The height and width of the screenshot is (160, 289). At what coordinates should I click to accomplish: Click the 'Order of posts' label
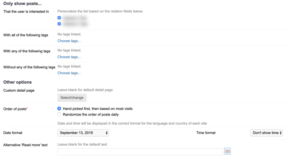coord(16,109)
